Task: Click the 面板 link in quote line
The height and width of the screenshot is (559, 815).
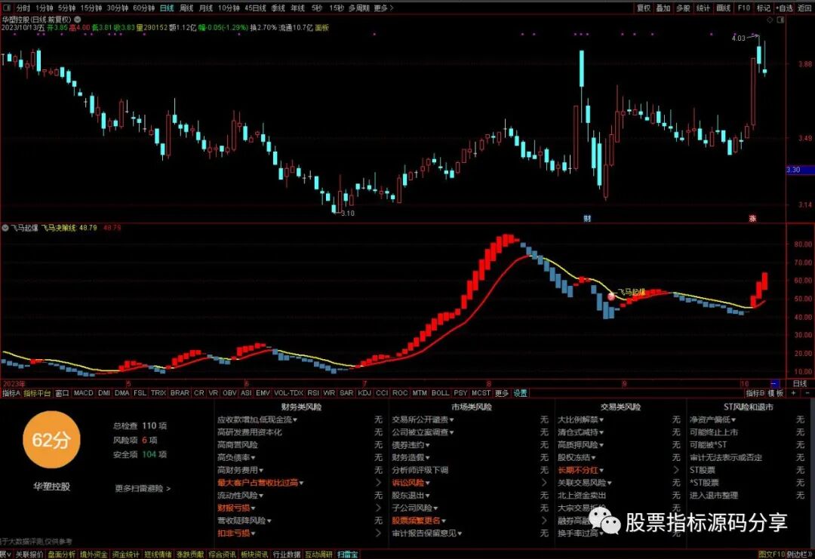Action: [x=321, y=28]
